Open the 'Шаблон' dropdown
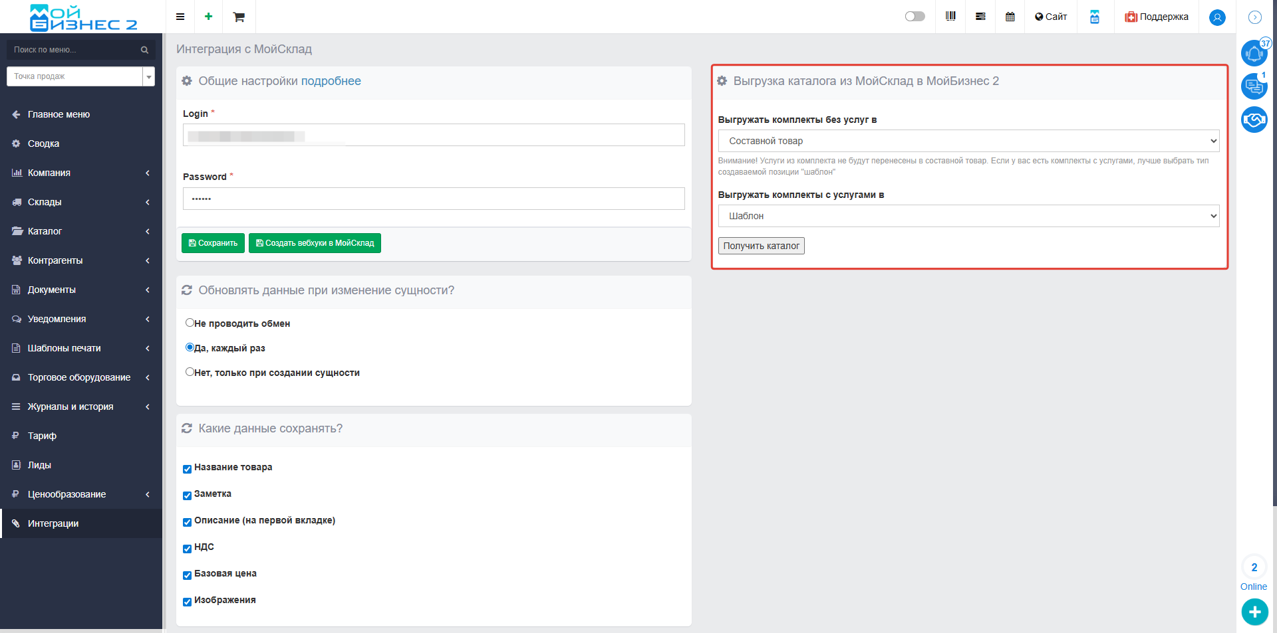 click(968, 216)
